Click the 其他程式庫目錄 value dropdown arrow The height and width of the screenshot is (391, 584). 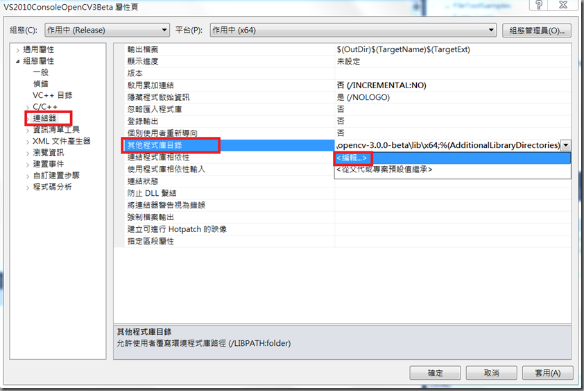pos(566,145)
